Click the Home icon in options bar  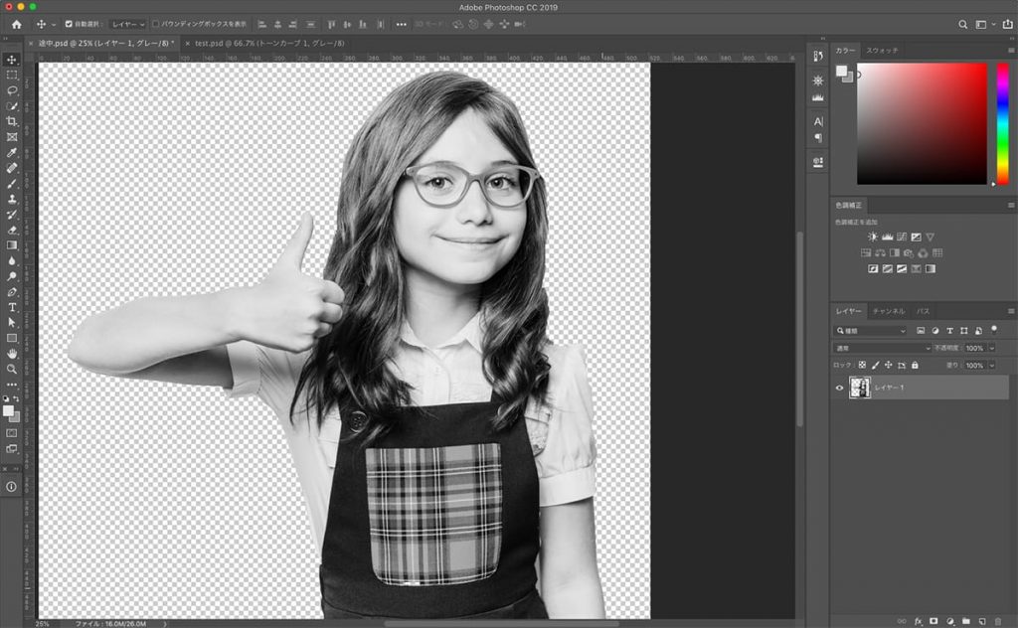pos(16,24)
